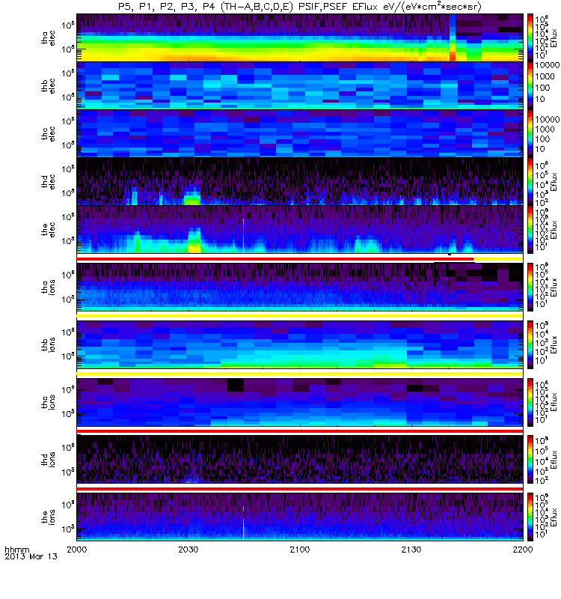
Task: Select the "thb ions" panel axis label
Action: (48, 344)
